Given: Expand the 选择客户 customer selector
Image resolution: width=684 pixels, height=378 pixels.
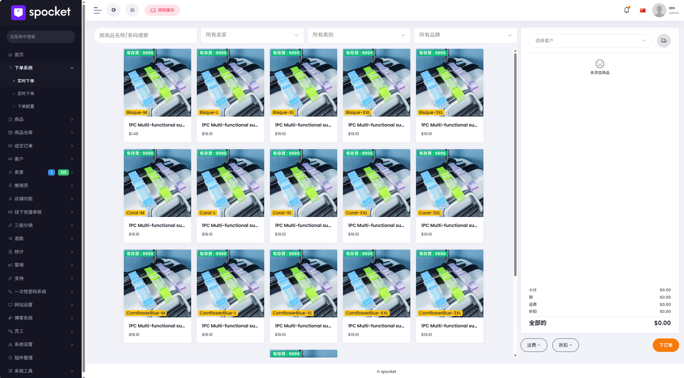Looking at the screenshot, I should (x=590, y=41).
